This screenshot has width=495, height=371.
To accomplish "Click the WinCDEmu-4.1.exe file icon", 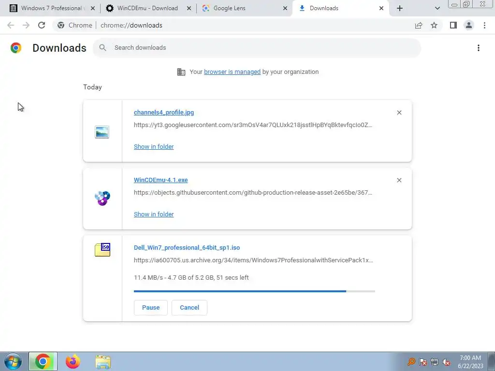I will [x=102, y=198].
